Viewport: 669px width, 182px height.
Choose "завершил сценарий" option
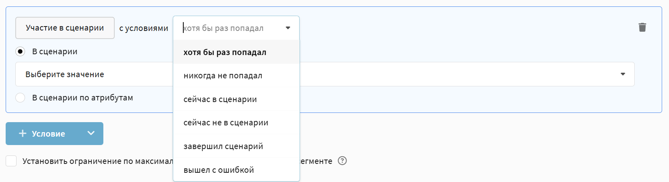pyautogui.click(x=223, y=146)
